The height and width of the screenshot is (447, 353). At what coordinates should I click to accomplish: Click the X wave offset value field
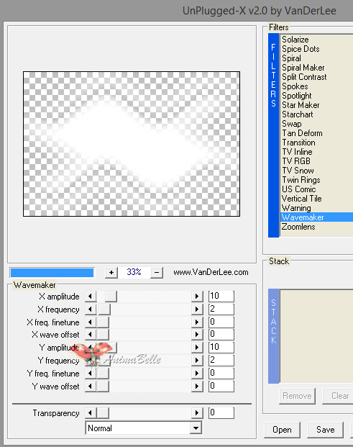point(221,334)
